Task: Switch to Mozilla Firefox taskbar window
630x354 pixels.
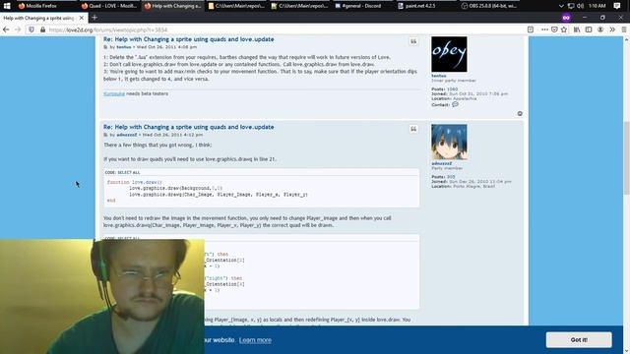Action: click(38, 6)
